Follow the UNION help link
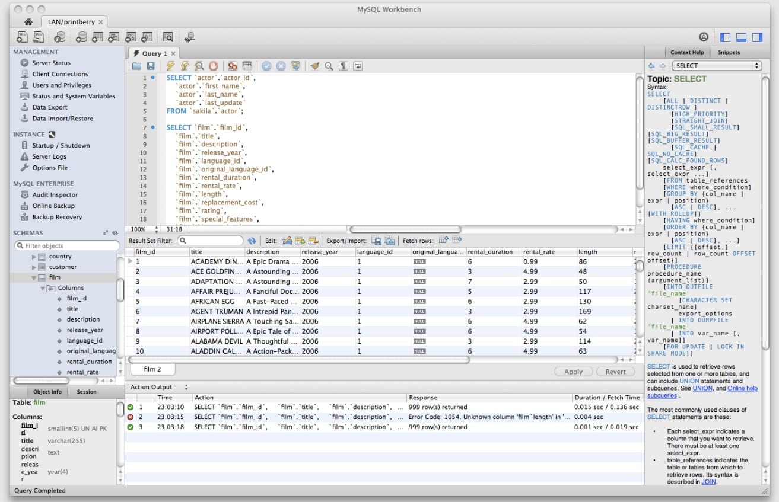This screenshot has height=502, width=779. tap(702, 388)
